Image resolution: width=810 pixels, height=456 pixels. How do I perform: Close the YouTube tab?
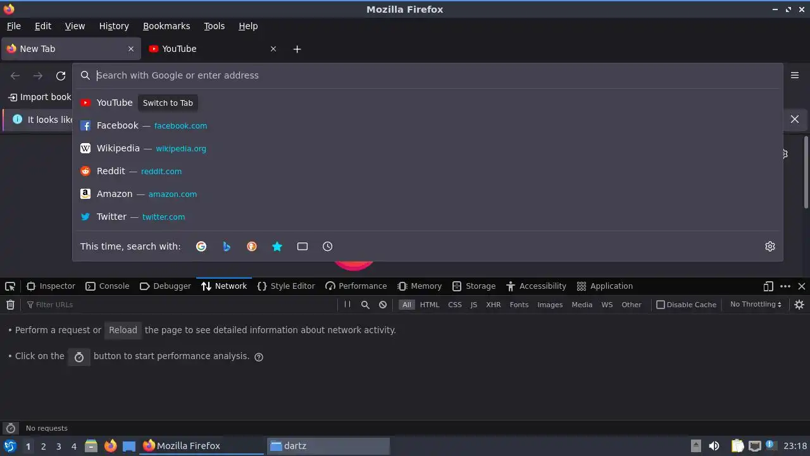273,49
